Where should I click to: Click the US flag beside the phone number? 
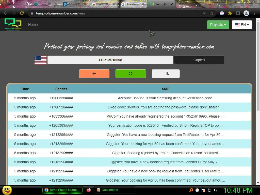pyautogui.click(x=40, y=60)
